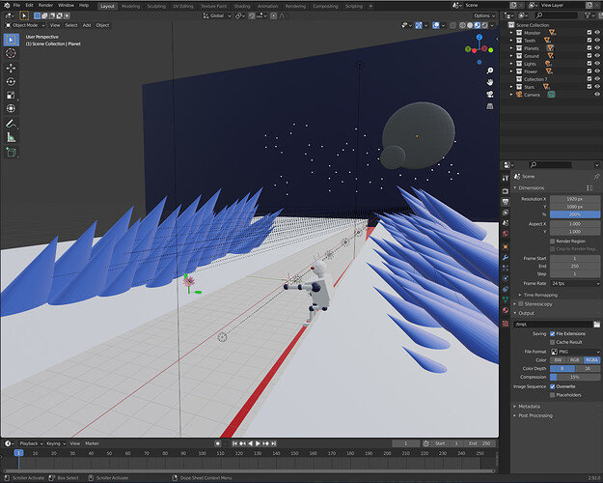Open the World properties tab
The image size is (603, 483).
click(x=506, y=234)
